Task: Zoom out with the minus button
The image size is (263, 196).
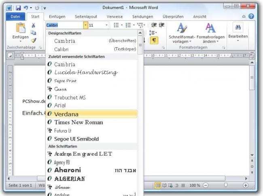Action: [x=206, y=185]
